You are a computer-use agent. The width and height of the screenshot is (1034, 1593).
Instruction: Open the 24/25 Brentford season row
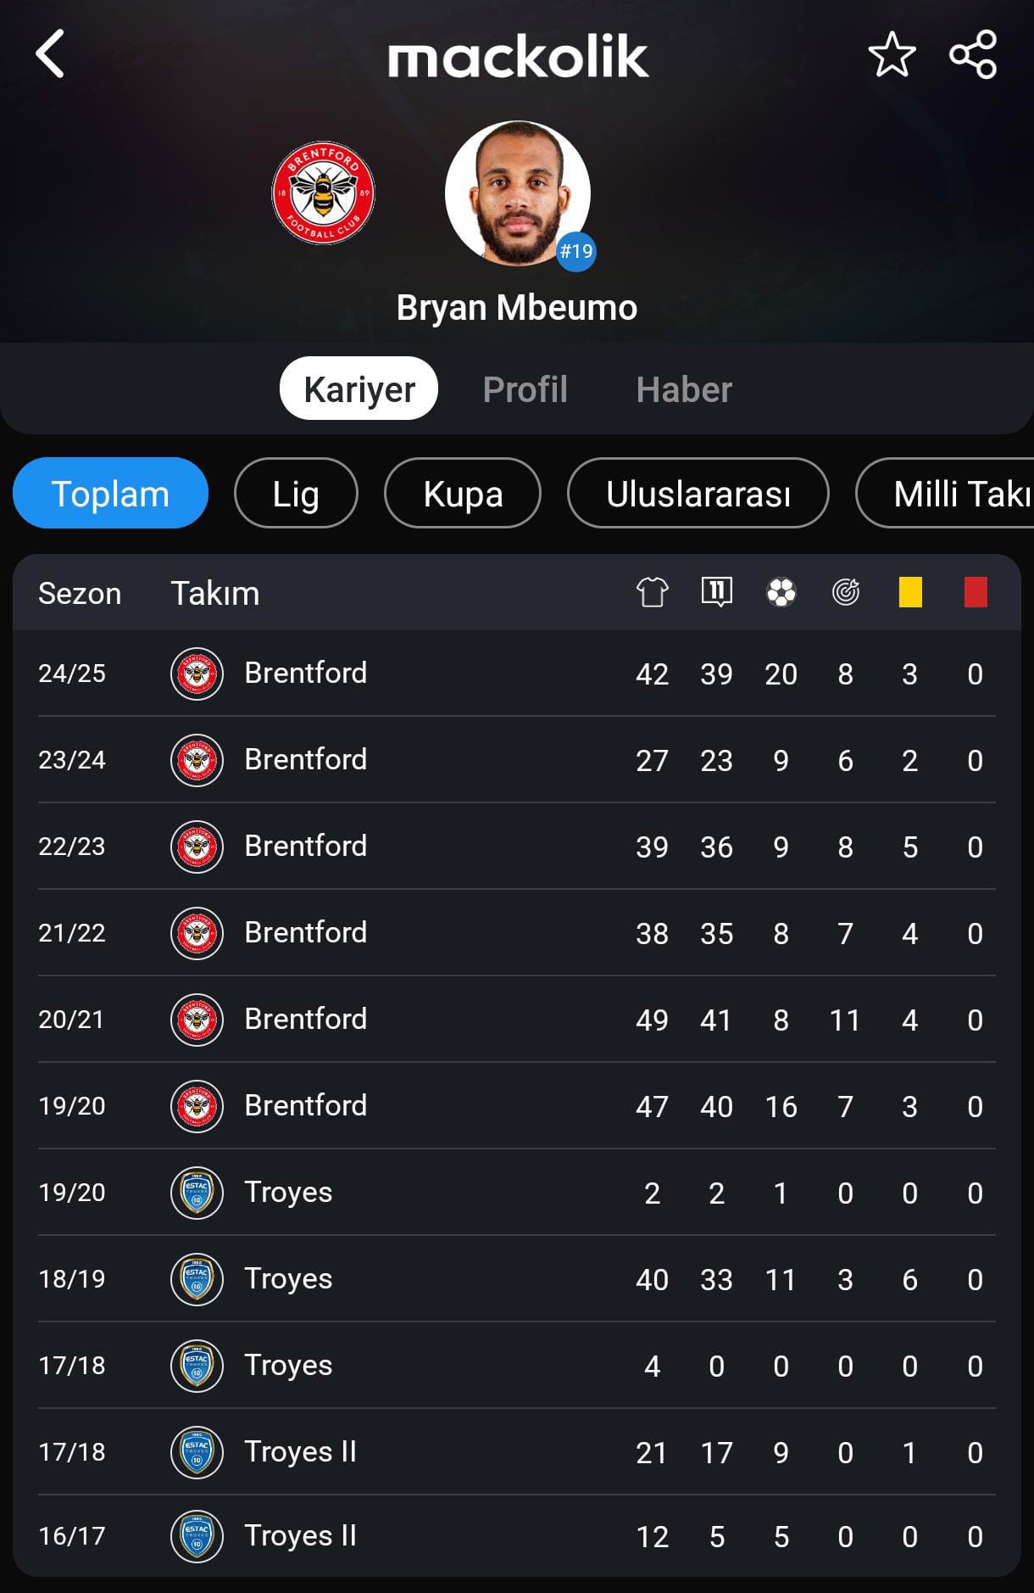pyautogui.click(x=517, y=674)
